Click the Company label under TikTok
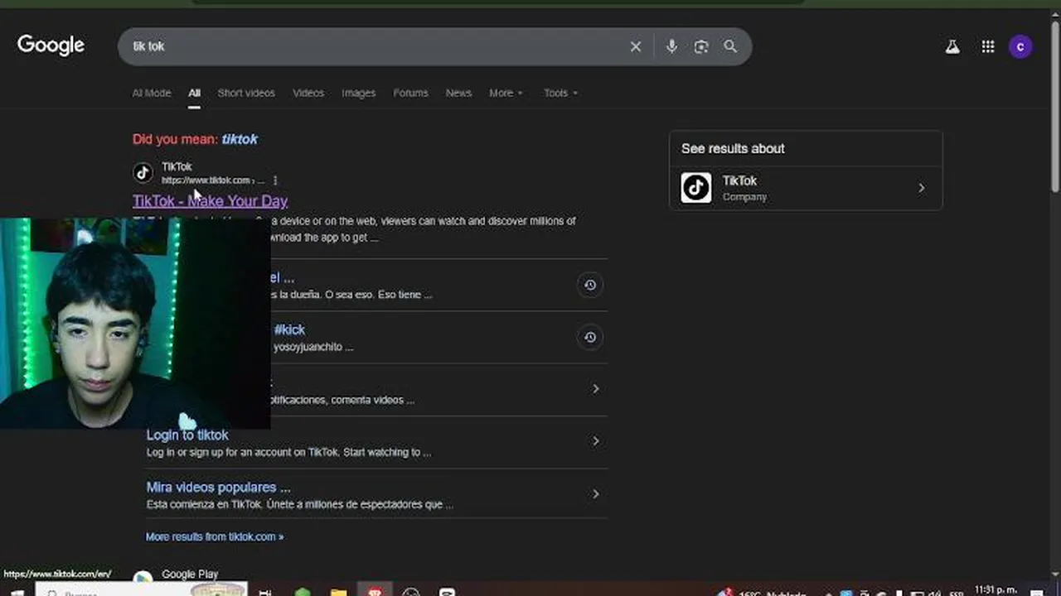The height and width of the screenshot is (596, 1061). (x=744, y=197)
